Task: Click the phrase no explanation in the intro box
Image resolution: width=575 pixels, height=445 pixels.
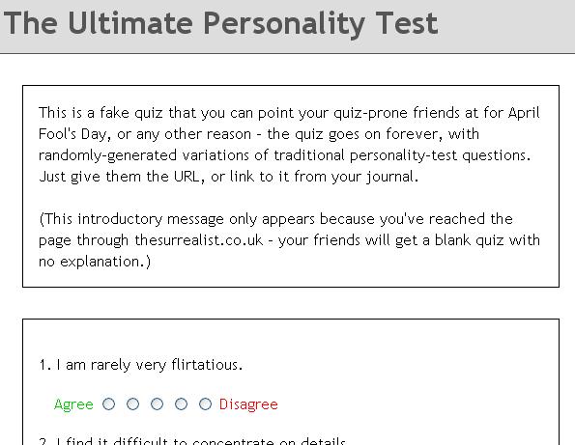Action: point(94,262)
